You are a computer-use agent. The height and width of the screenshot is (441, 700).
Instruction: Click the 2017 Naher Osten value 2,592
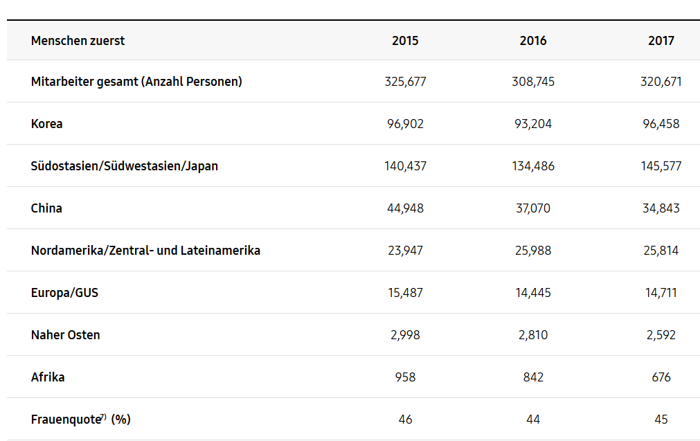tap(661, 335)
